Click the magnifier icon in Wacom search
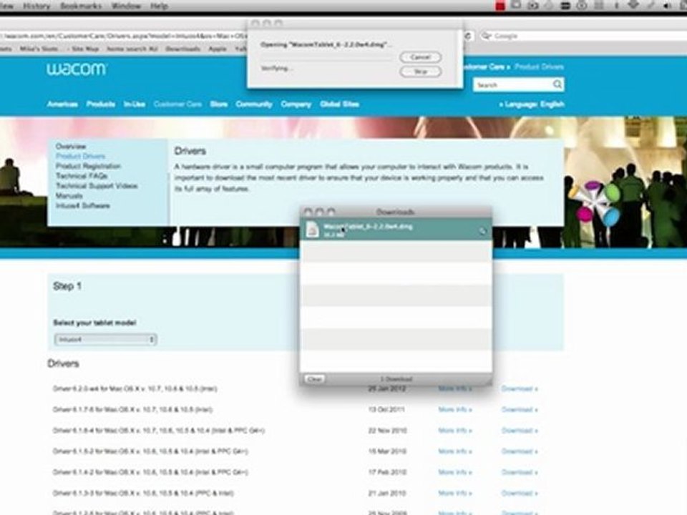Viewport: 687px width, 515px height. click(557, 84)
